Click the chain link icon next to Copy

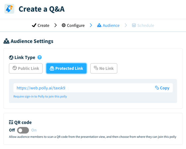[x=157, y=88]
